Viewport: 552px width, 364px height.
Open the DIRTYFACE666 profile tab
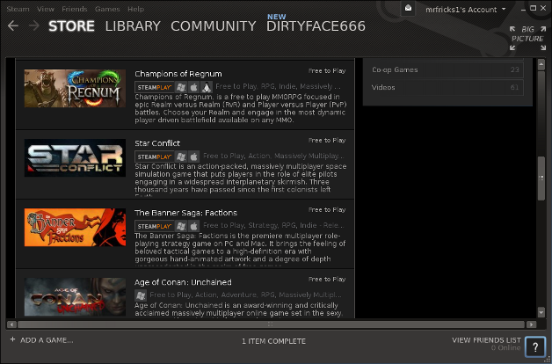point(316,26)
